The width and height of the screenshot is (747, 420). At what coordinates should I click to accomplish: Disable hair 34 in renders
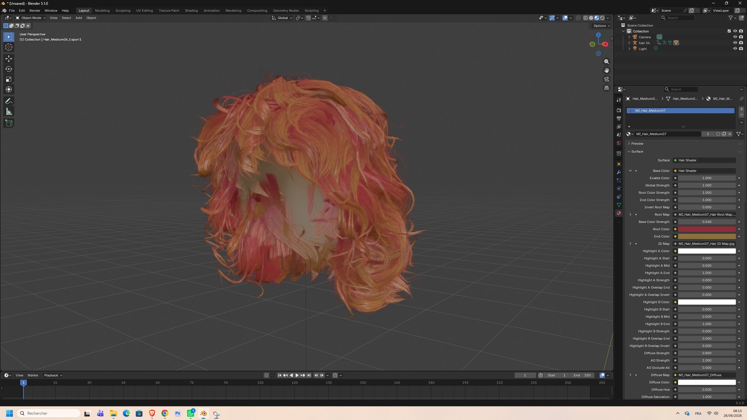coord(741,43)
